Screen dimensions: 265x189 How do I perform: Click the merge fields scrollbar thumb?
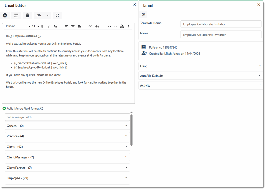(x=132, y=130)
